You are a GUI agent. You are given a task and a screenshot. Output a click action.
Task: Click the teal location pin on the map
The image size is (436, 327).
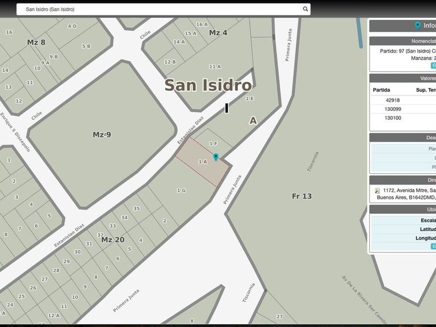(x=216, y=157)
